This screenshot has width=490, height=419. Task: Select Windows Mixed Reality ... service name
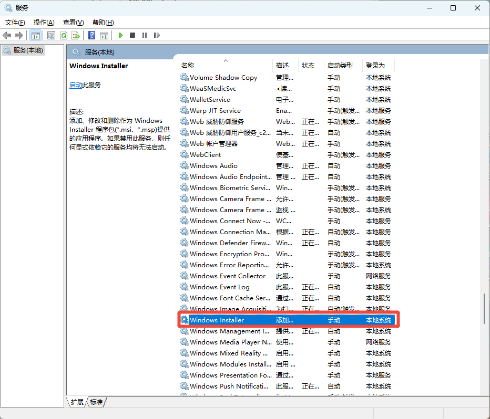pos(229,353)
